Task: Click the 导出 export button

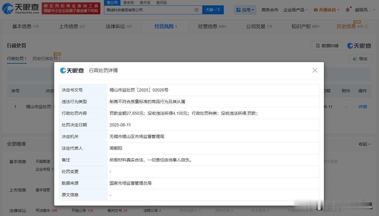Action: [360, 59]
